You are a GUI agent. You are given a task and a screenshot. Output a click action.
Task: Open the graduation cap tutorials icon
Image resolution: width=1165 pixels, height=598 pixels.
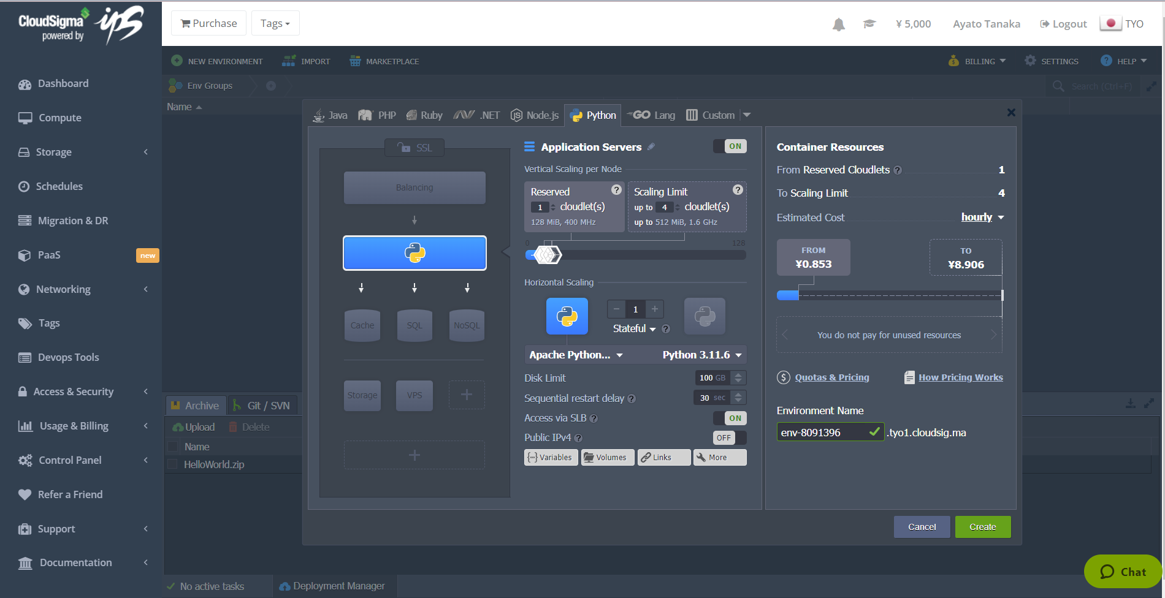pos(869,24)
